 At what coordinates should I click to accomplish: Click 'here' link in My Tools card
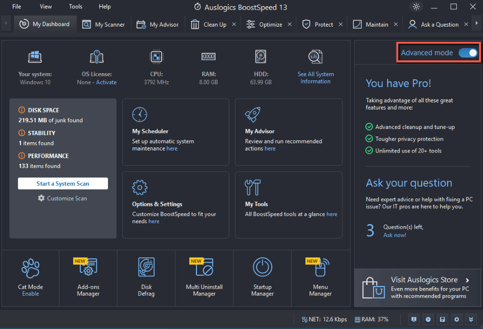coord(332,214)
